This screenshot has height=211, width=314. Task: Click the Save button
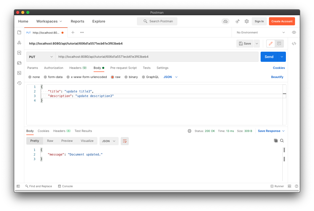coord(245,44)
